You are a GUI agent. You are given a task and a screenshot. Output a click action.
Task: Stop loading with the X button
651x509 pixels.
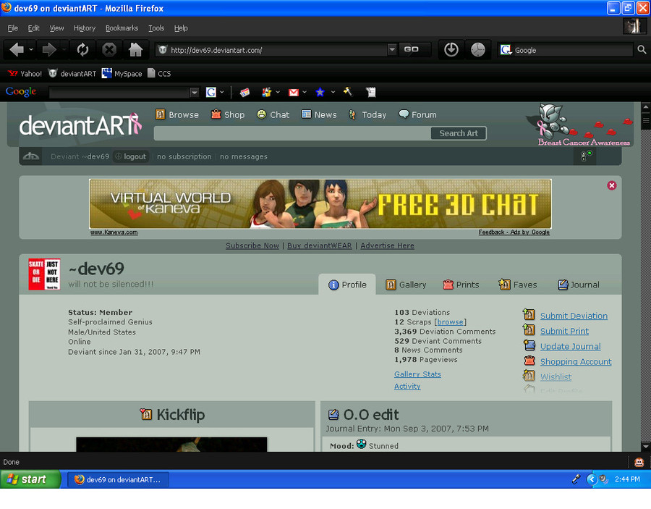click(109, 50)
